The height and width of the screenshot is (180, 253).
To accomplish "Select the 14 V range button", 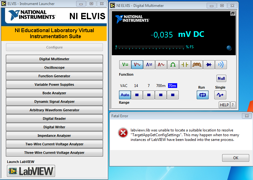I will (x=137, y=95).
